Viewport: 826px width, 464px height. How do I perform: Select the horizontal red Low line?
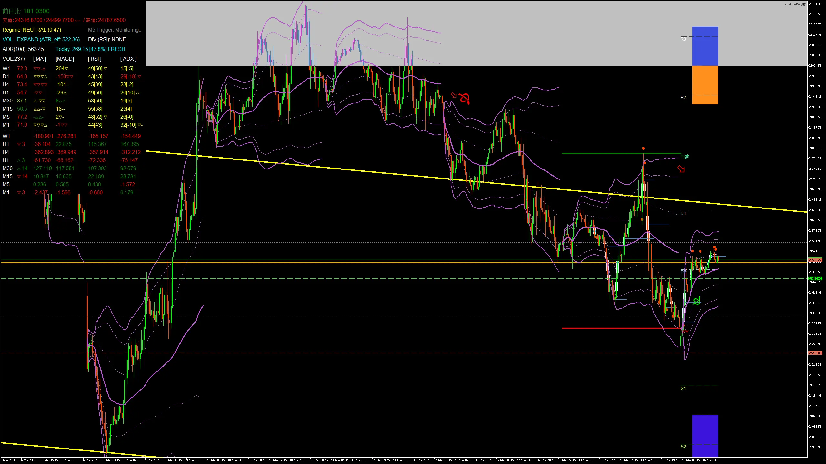click(613, 328)
